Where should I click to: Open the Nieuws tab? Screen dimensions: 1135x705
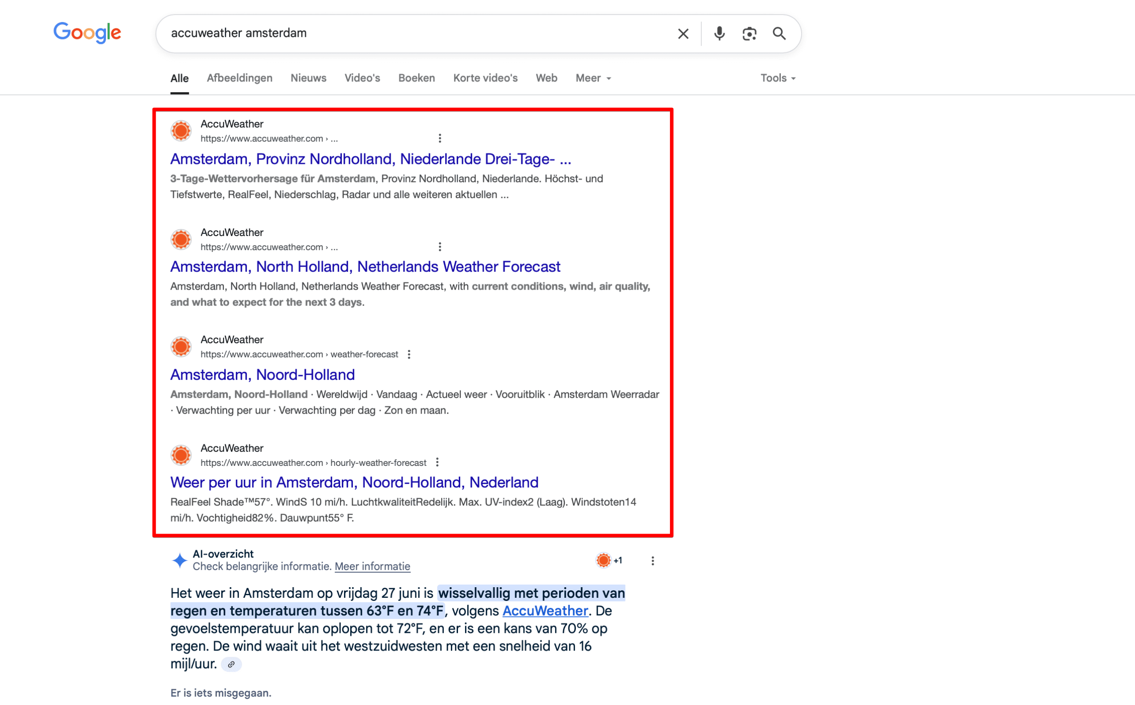[x=309, y=78]
